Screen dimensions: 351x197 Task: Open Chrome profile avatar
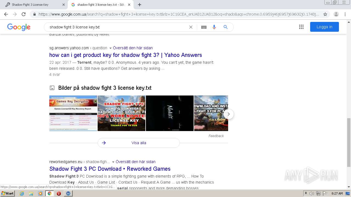(336, 14)
